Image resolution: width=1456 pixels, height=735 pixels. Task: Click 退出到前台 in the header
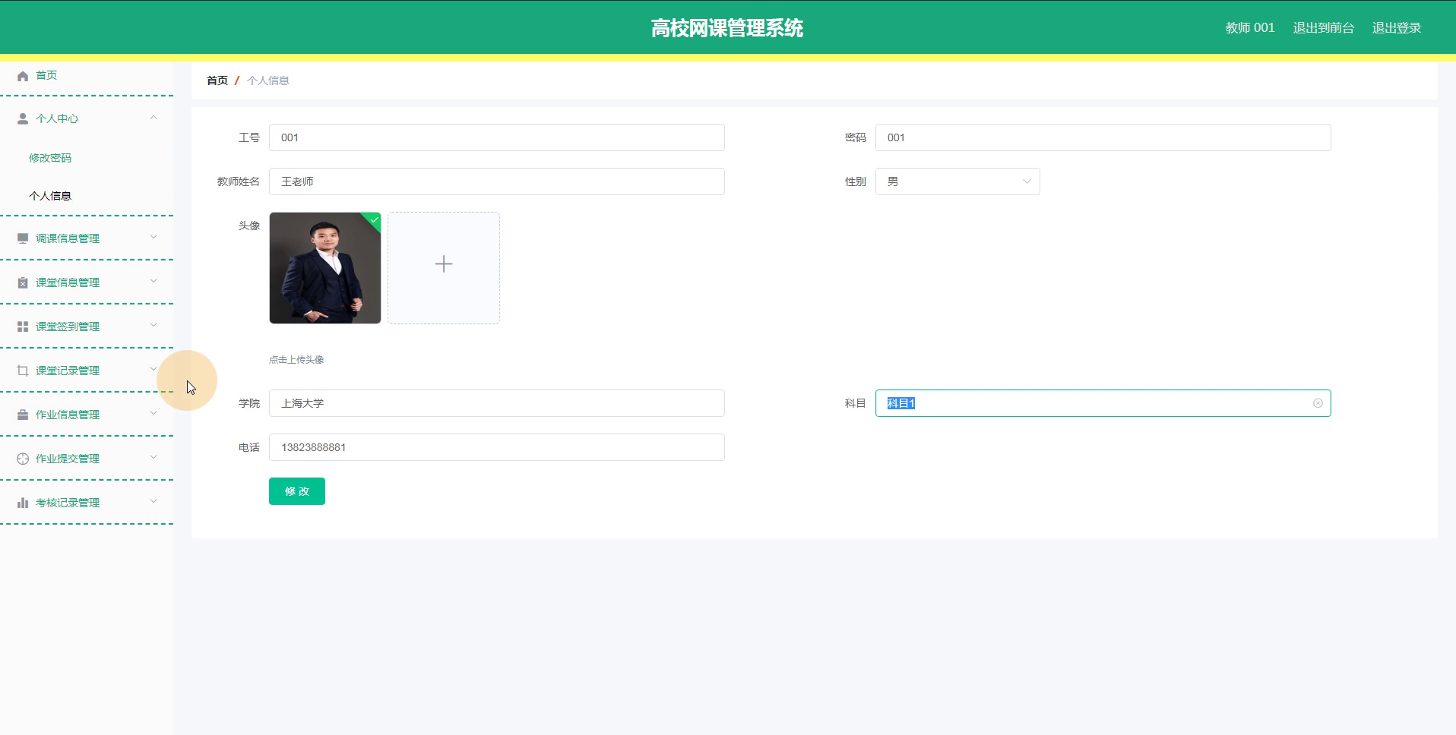click(1323, 28)
